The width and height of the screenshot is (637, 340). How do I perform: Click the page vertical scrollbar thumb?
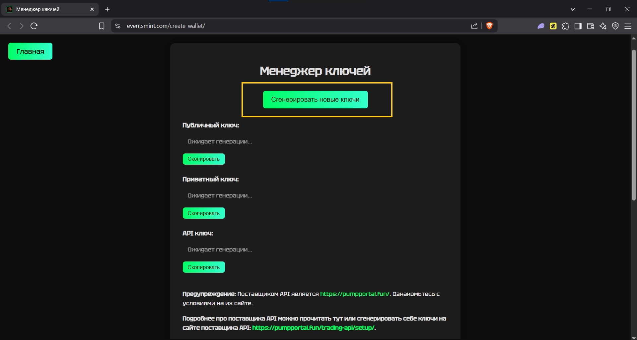633,126
